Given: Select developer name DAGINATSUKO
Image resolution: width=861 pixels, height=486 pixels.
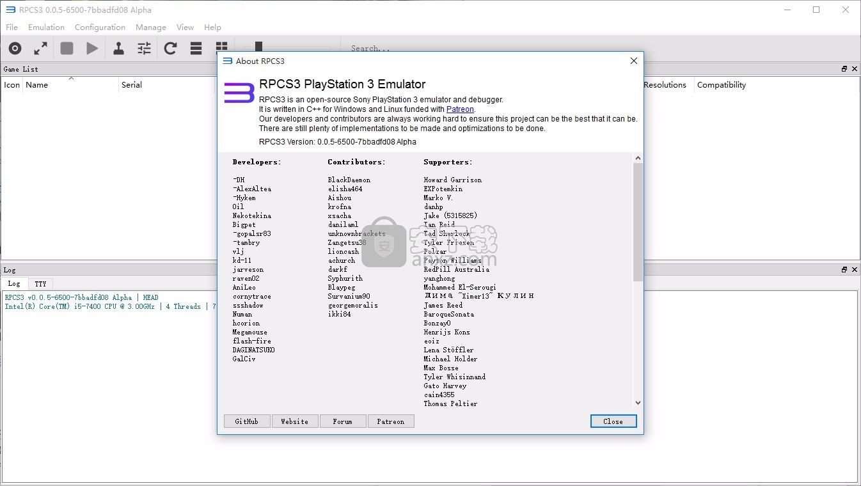Looking at the screenshot, I should click(254, 350).
